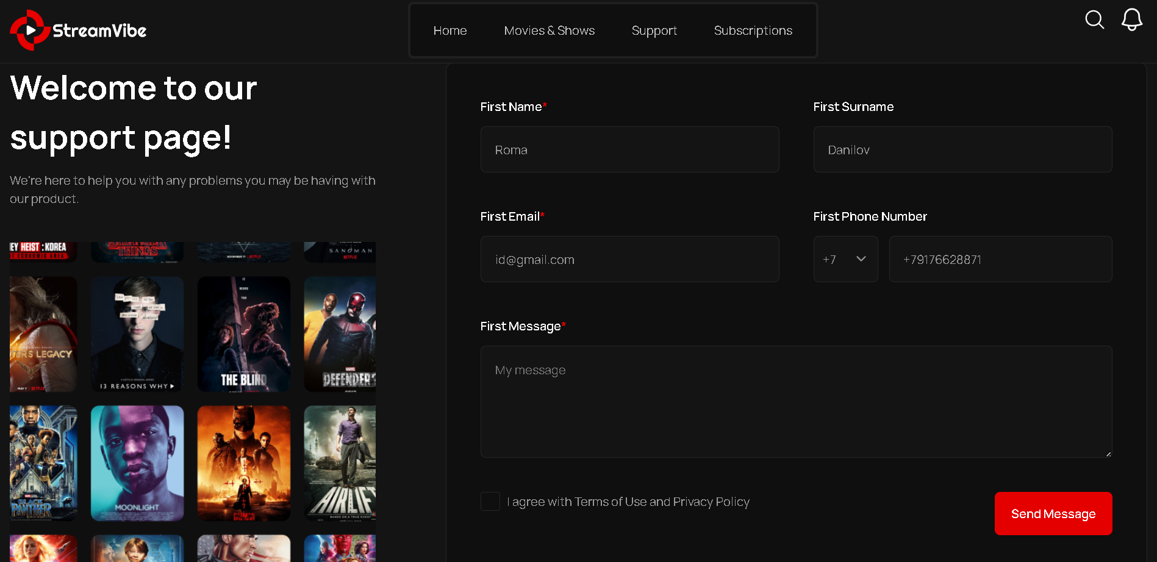
Task: Select The Batman poster thumbnail
Action: (243, 463)
